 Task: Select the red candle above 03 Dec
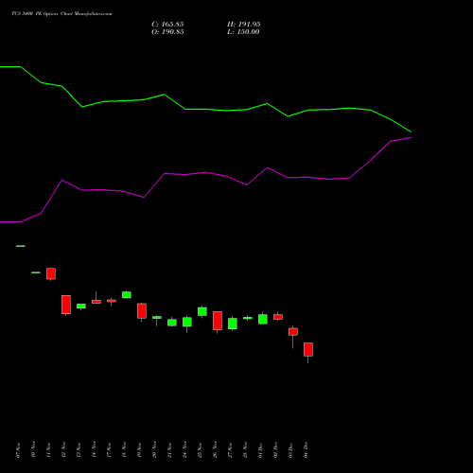tap(293, 332)
